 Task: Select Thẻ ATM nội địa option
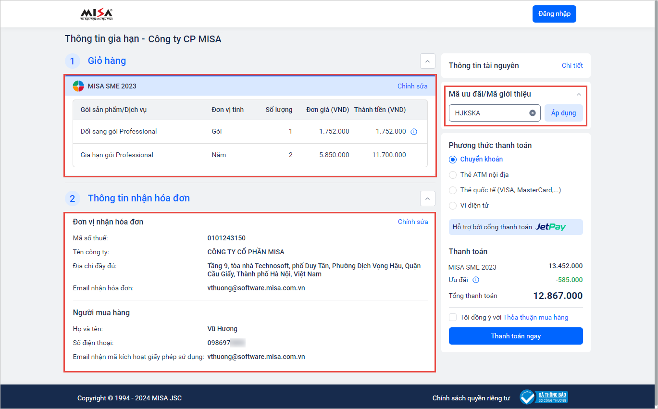[453, 175]
